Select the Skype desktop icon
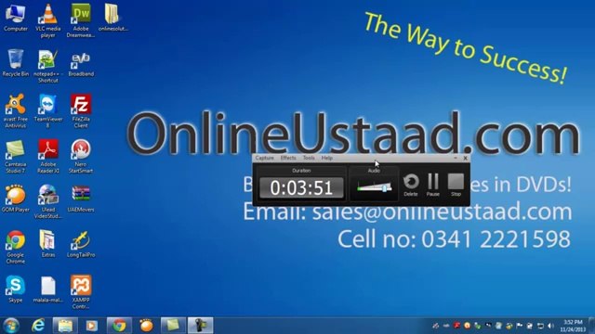 (15, 289)
